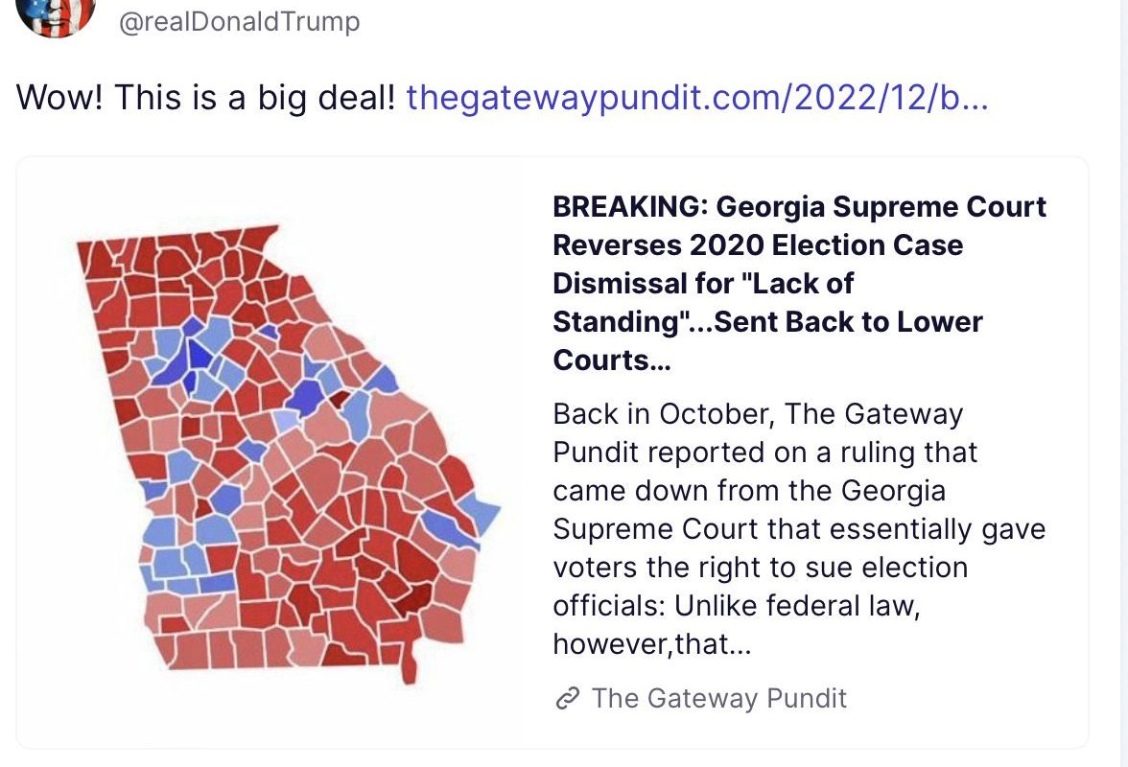
Task: Open the Georgia county map thumbnail
Action: point(288,451)
